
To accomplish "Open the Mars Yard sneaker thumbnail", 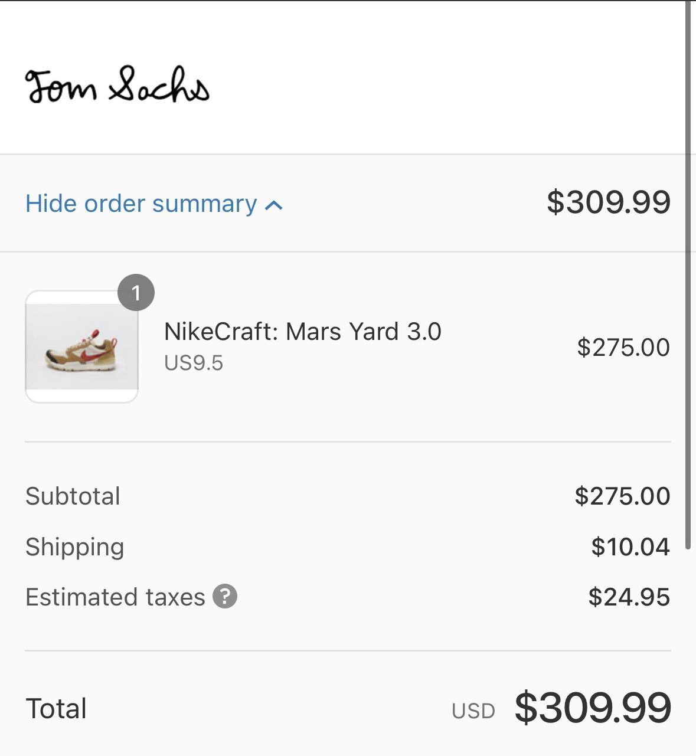I will tap(81, 347).
